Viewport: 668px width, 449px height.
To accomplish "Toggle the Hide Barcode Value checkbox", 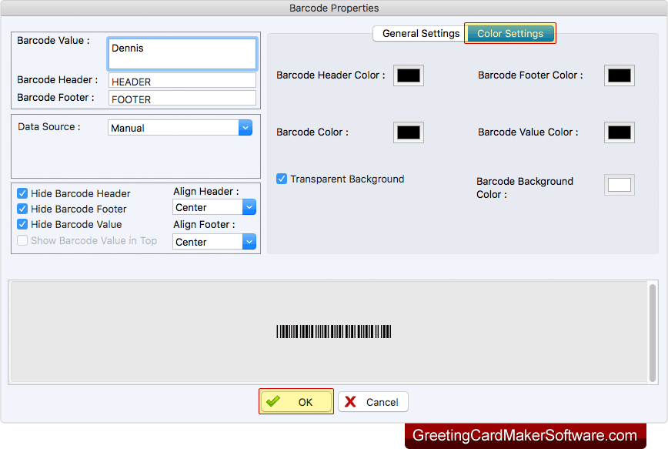I will pos(22,224).
